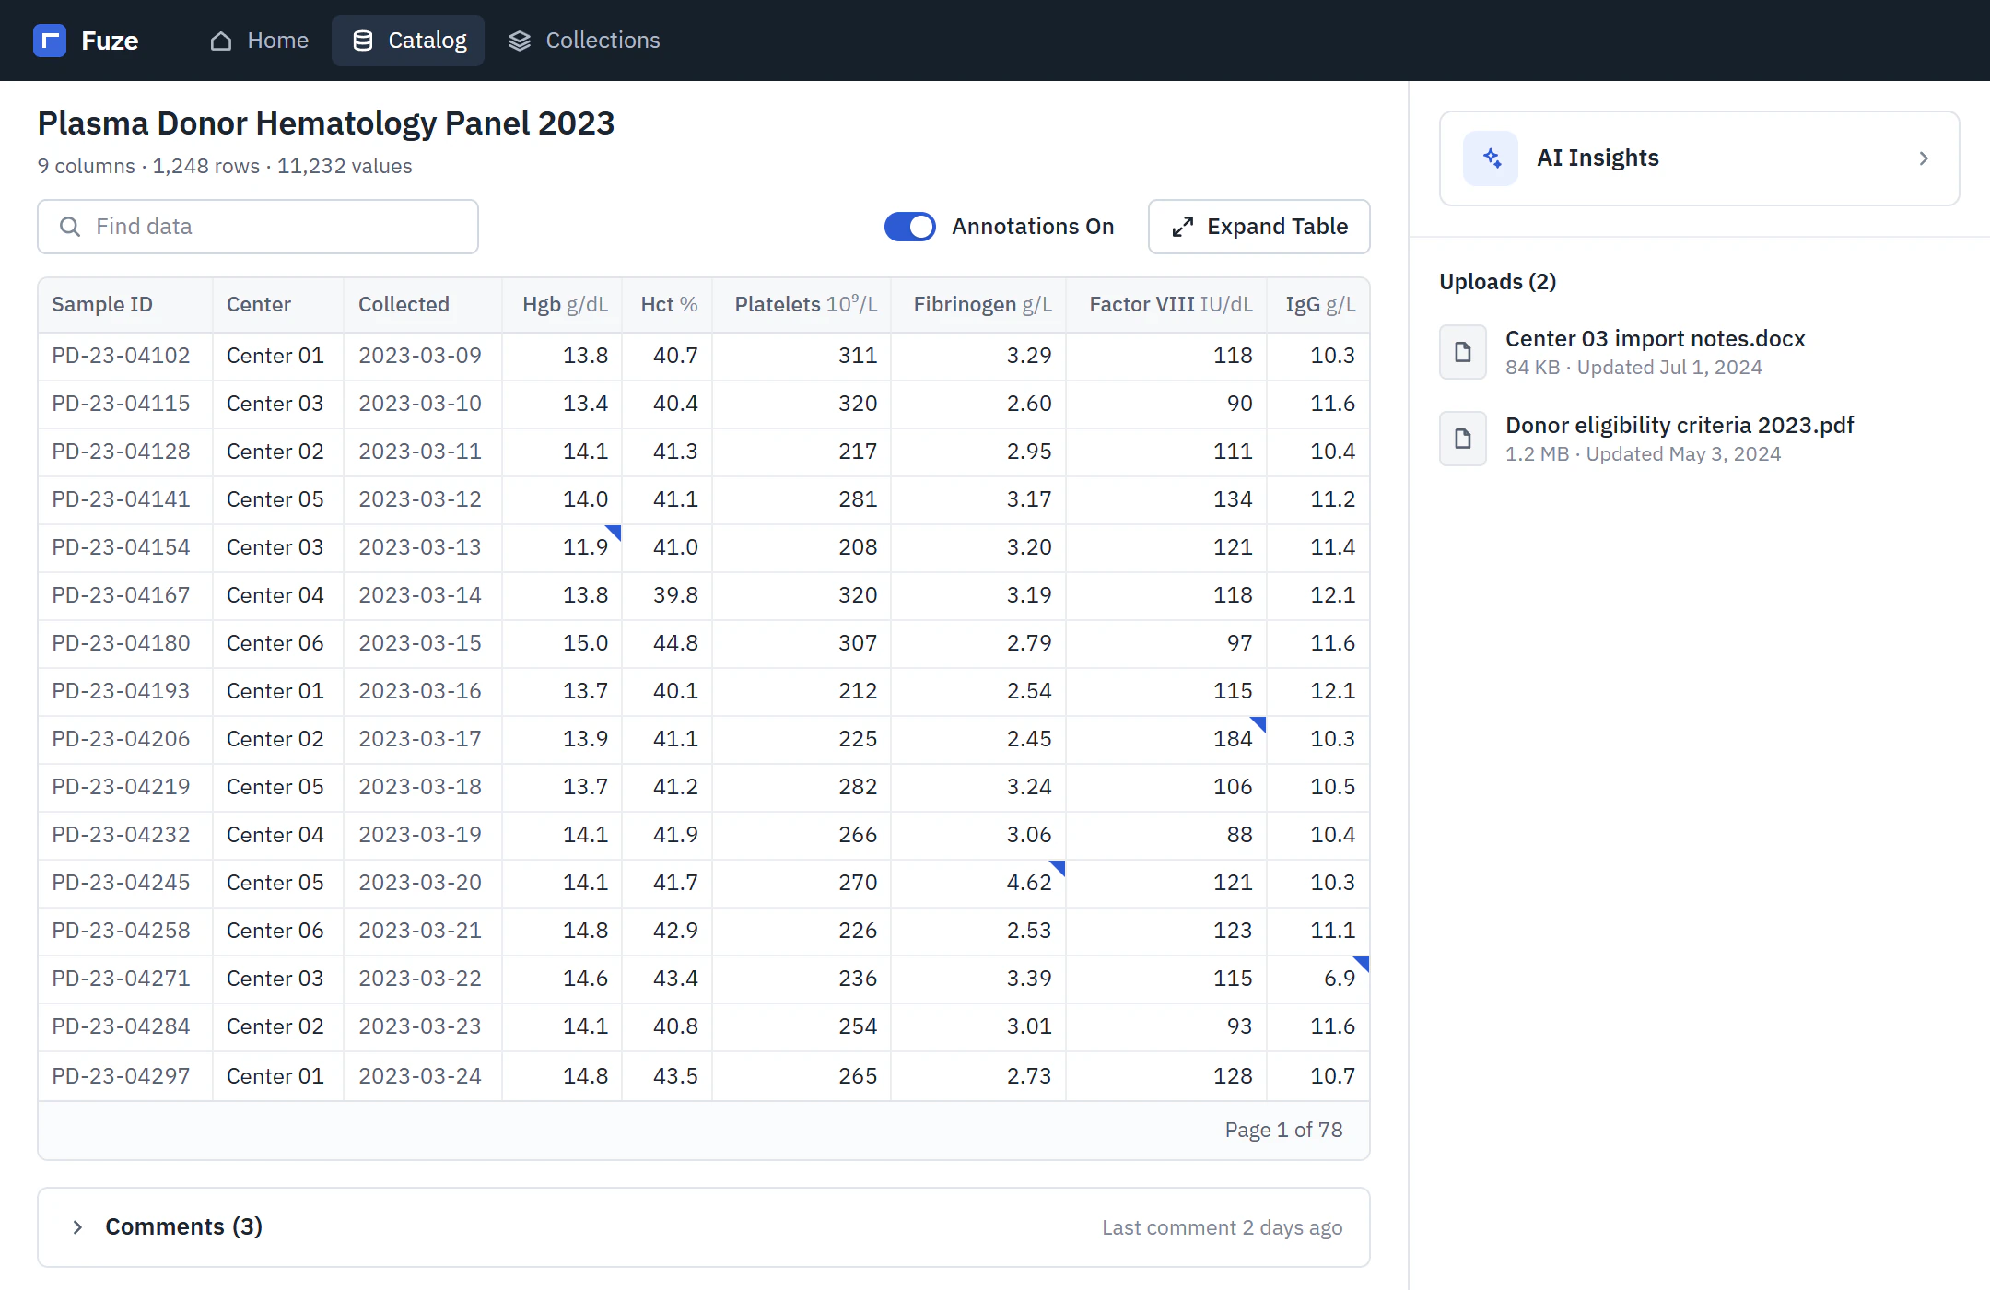Click the IgG g/L column header
Screen dimensions: 1990x1290
pyautogui.click(x=1318, y=305)
